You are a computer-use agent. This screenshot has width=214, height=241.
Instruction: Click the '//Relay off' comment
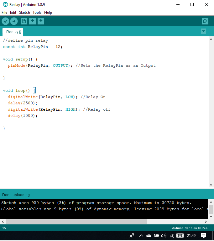[97, 109]
